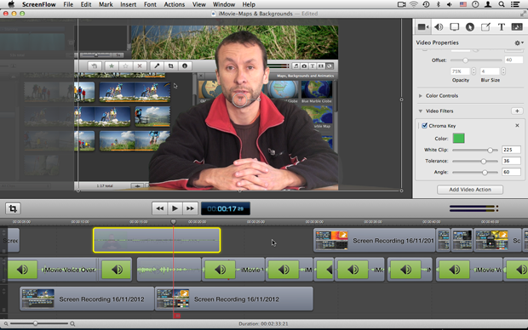Click the timeline zoom slider

(x=38, y=323)
